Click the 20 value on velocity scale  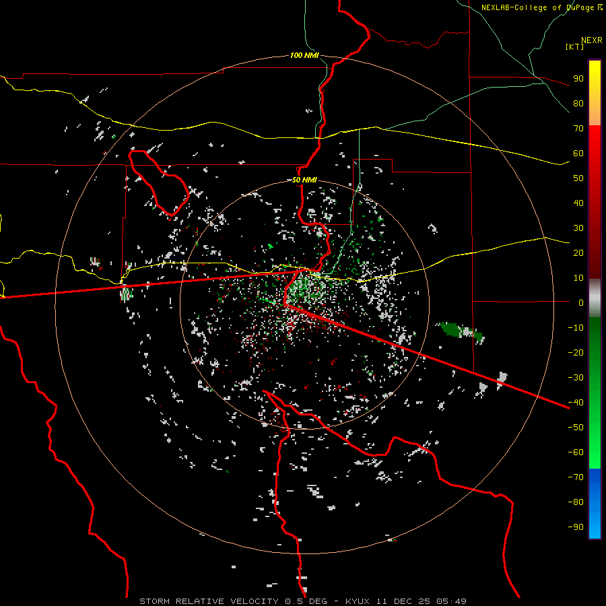(578, 253)
